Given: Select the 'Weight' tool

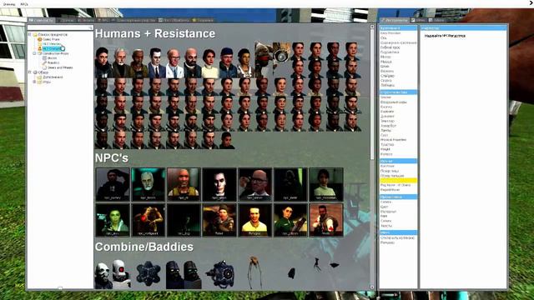Looking at the screenshot, I should click(x=385, y=149).
